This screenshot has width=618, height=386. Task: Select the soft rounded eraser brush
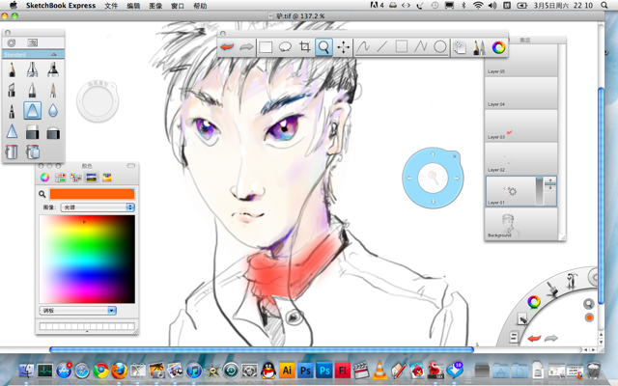(x=53, y=133)
